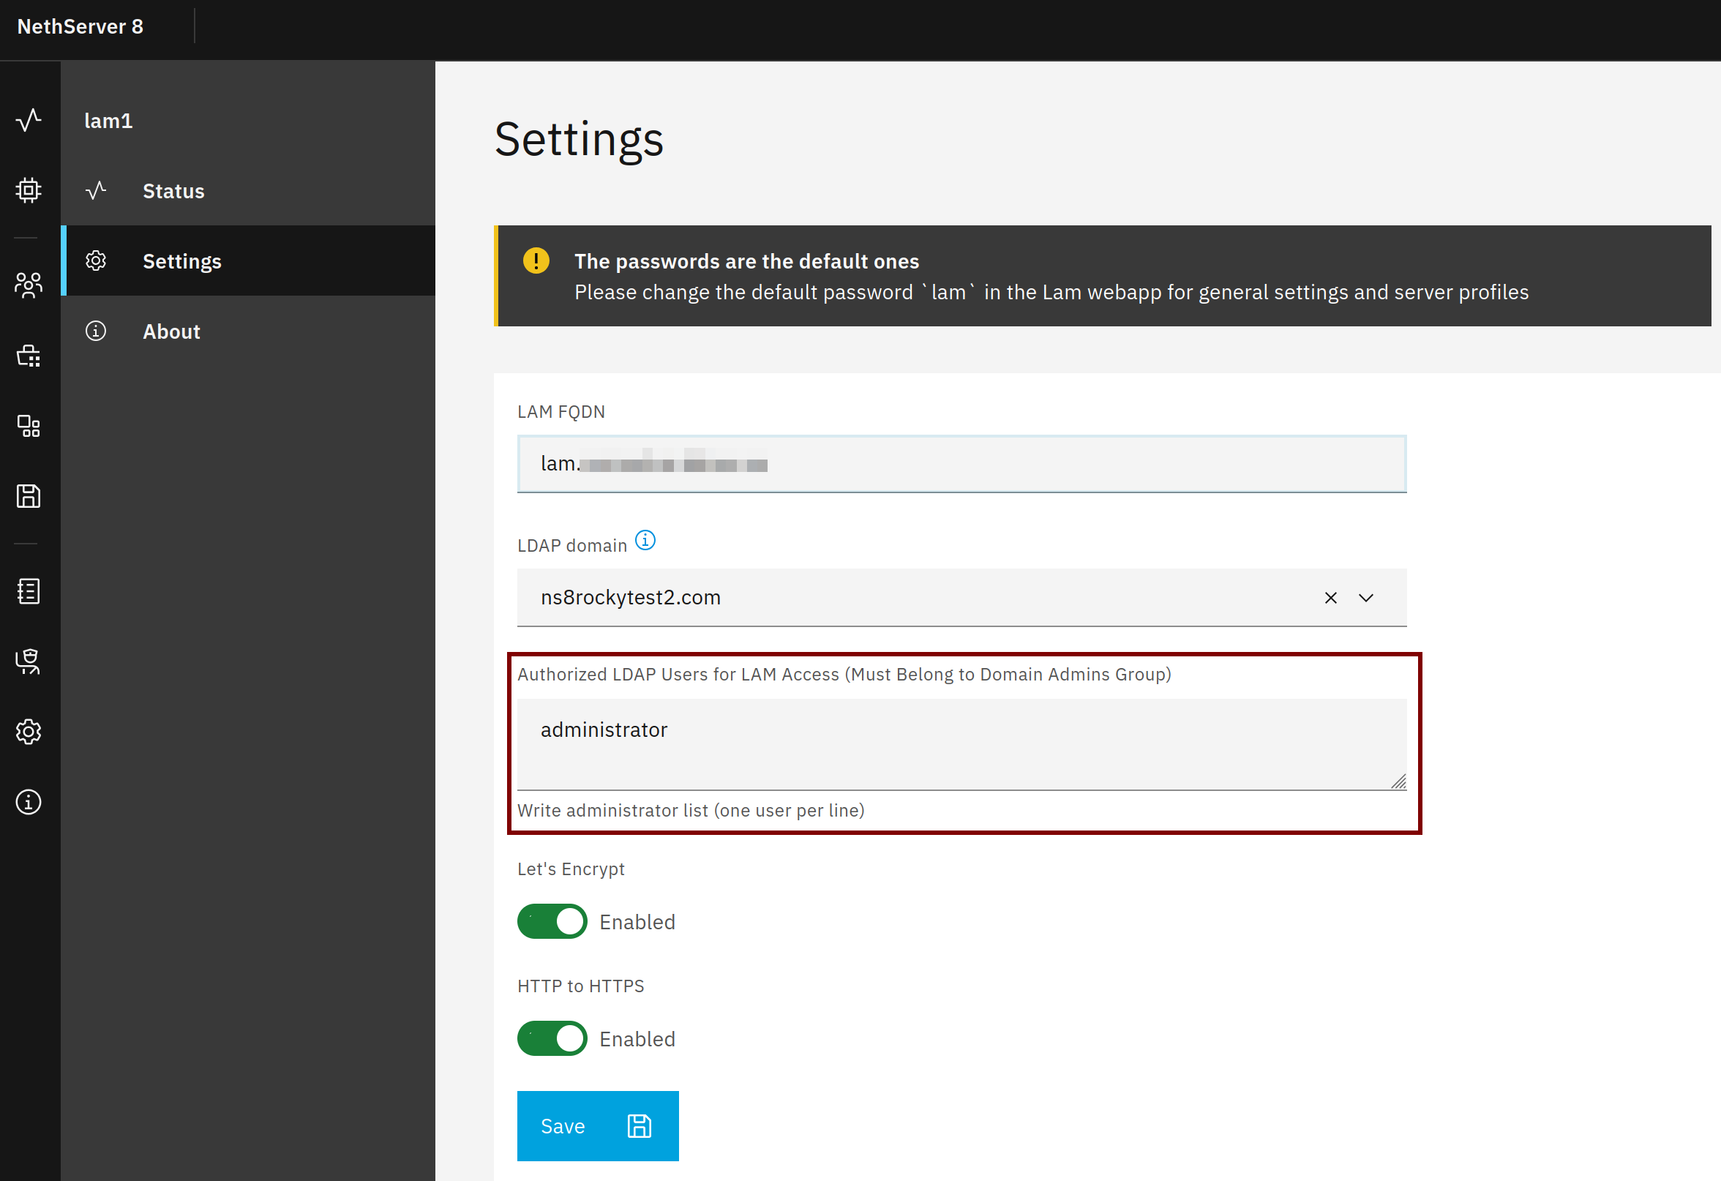Open System logs notebook icon
This screenshot has width=1721, height=1181.
28,591
